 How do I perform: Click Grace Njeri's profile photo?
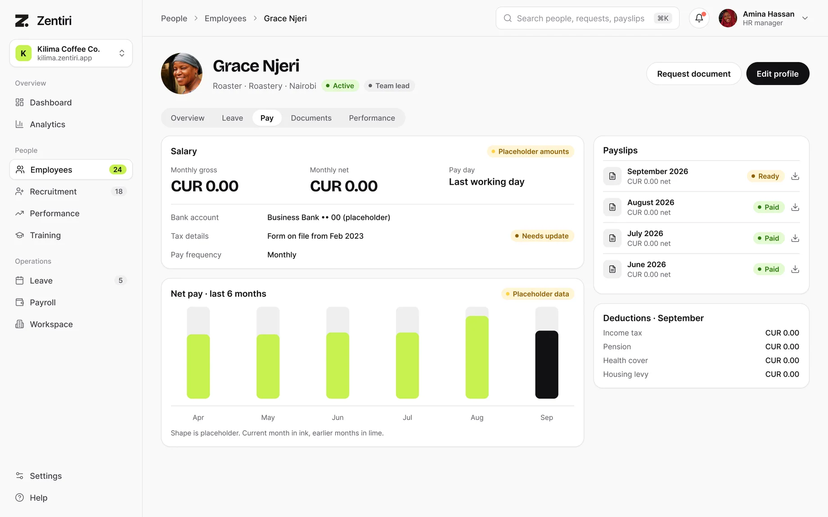pyautogui.click(x=182, y=74)
